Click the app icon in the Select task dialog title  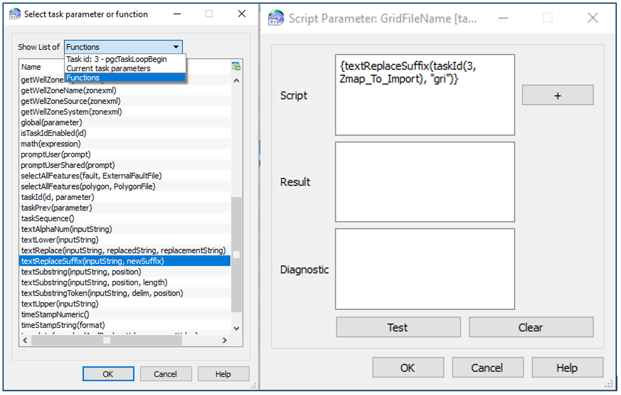point(14,14)
